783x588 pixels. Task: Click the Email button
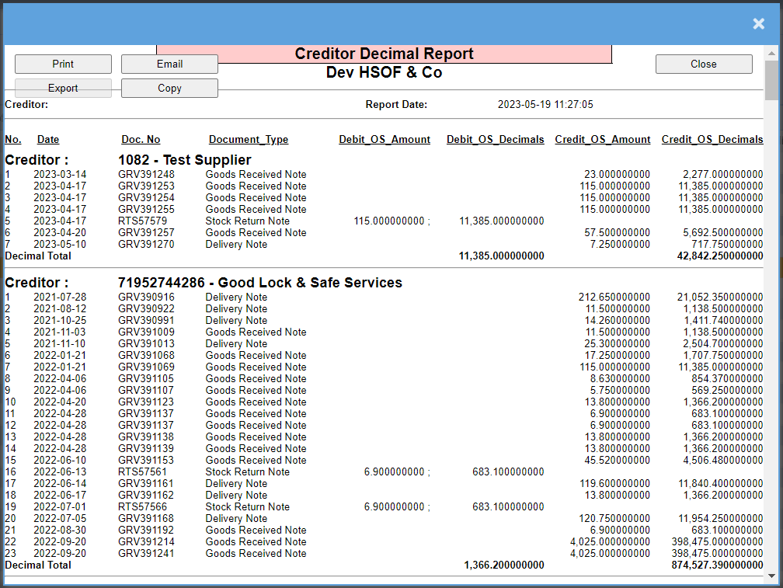[x=169, y=64]
